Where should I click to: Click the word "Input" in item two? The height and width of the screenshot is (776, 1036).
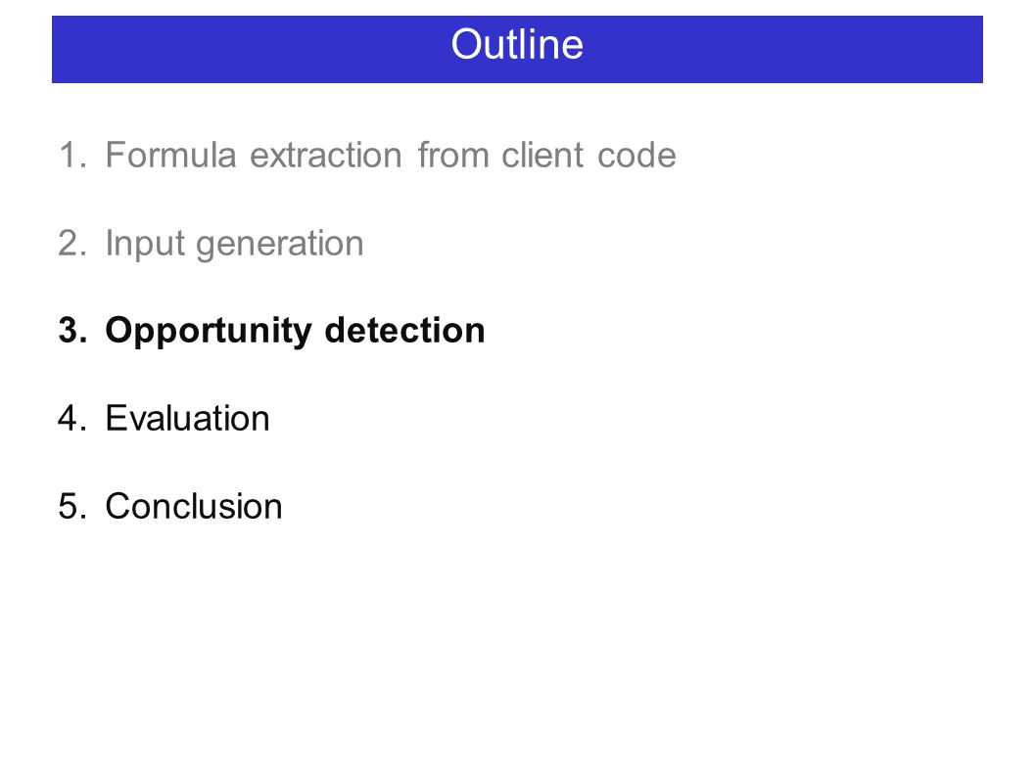pyautogui.click(x=145, y=244)
